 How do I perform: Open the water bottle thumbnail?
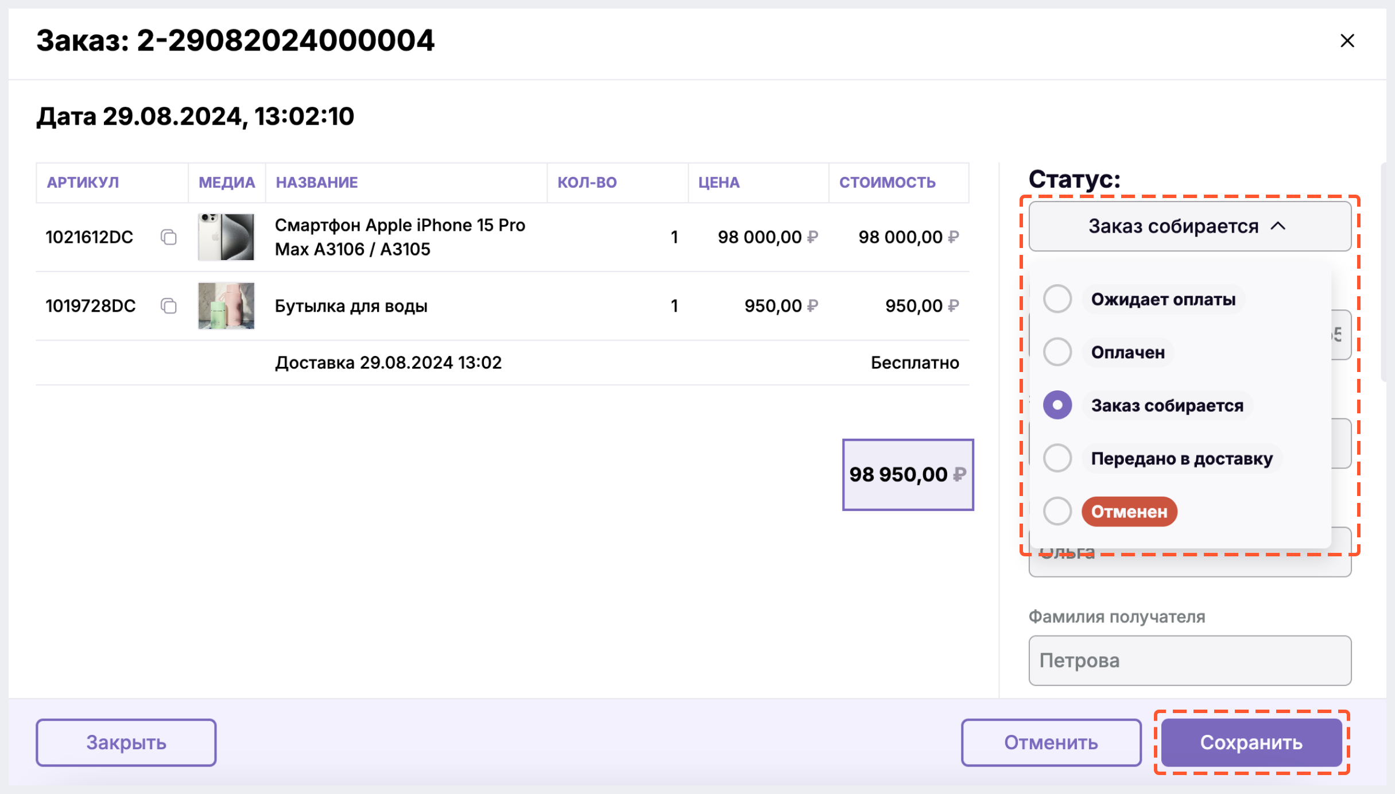[226, 306]
